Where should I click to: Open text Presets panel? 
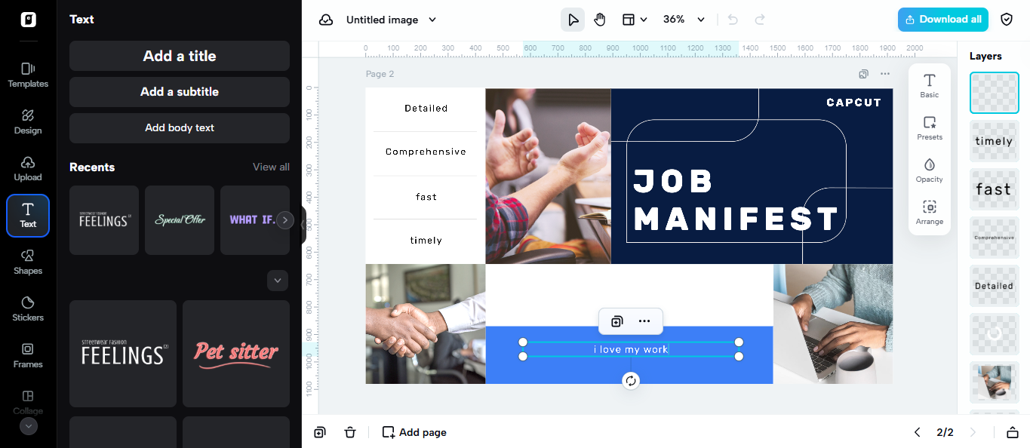click(930, 128)
